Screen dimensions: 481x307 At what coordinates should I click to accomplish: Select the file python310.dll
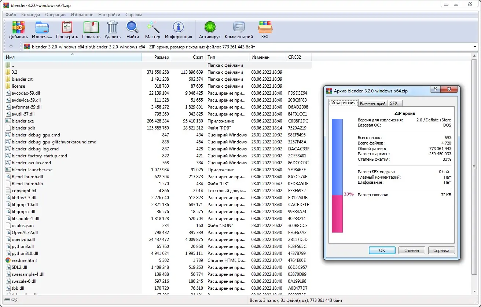pyautogui.click(x=25, y=253)
